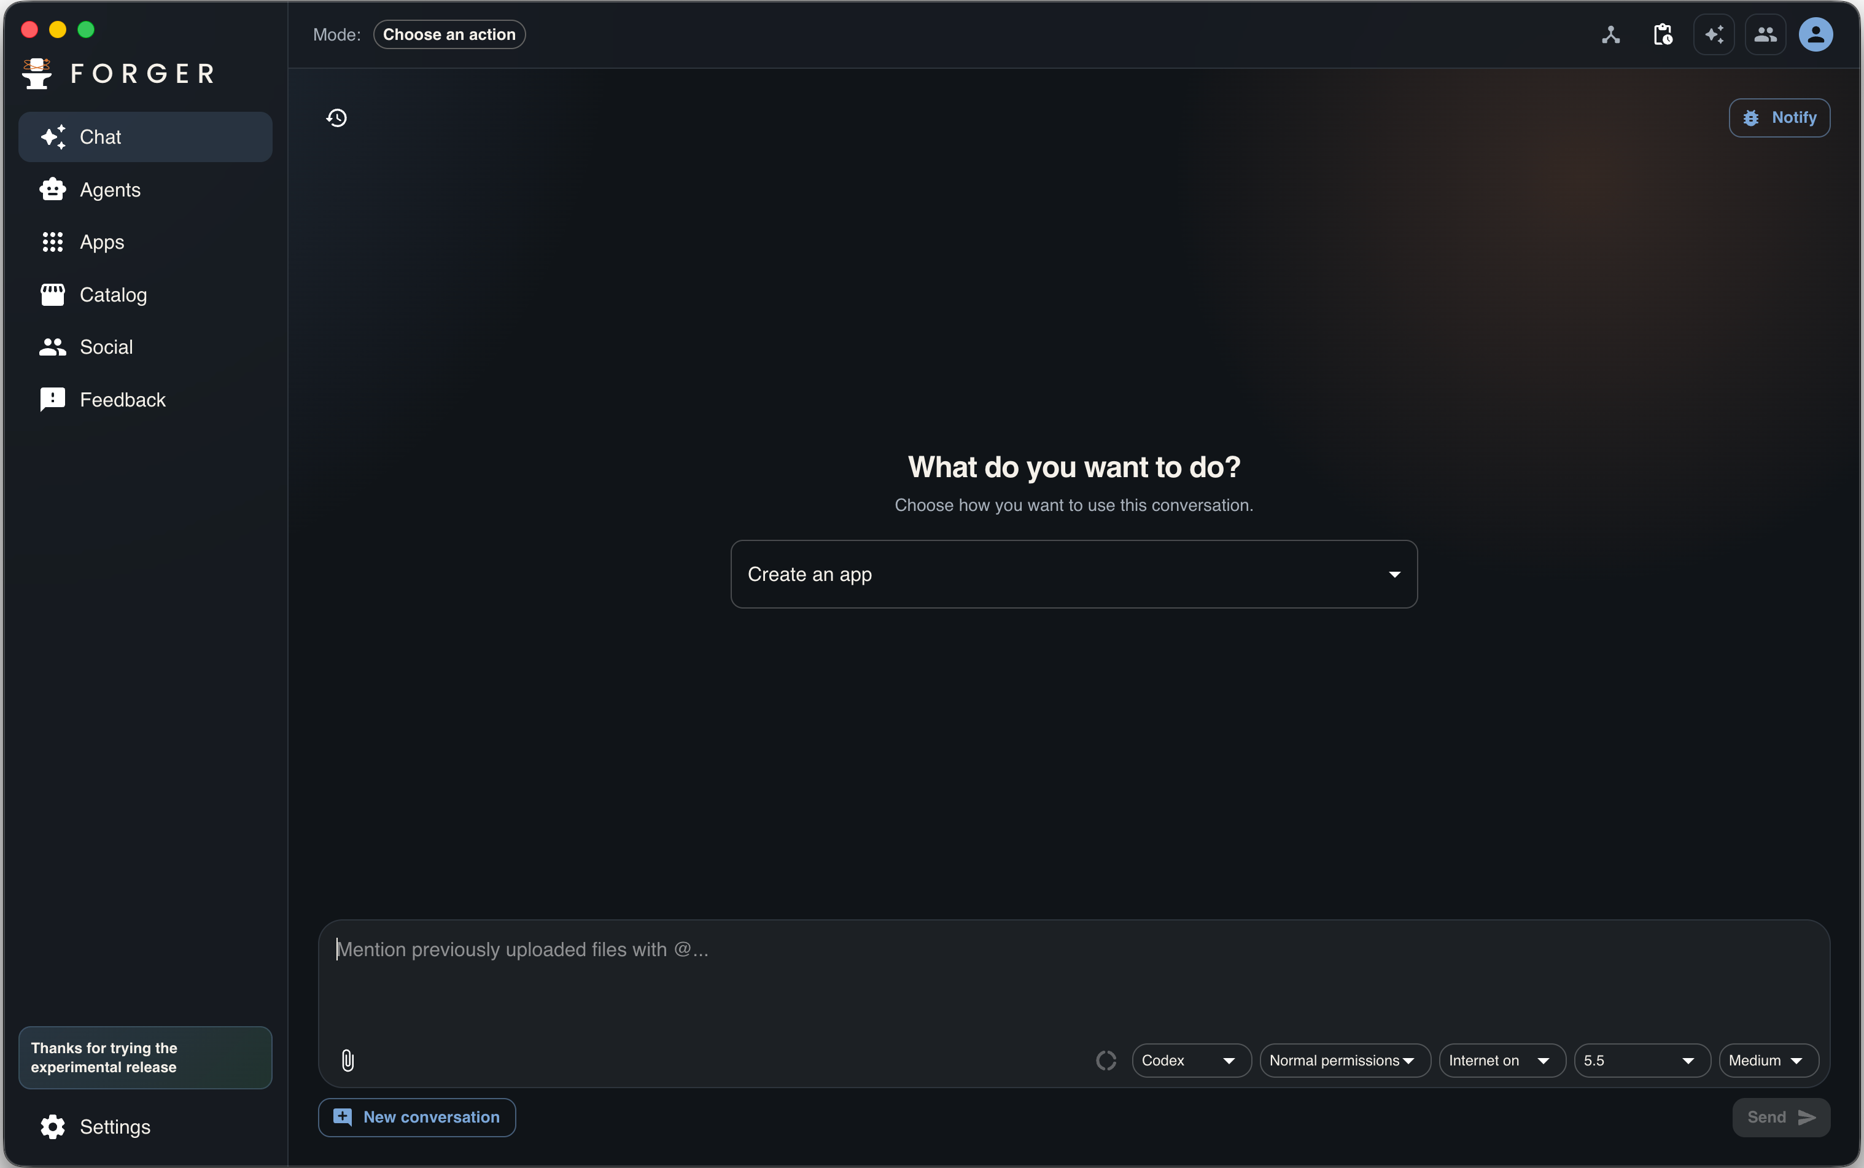Click the Catalog storefront icon
This screenshot has width=1864, height=1168.
point(53,294)
